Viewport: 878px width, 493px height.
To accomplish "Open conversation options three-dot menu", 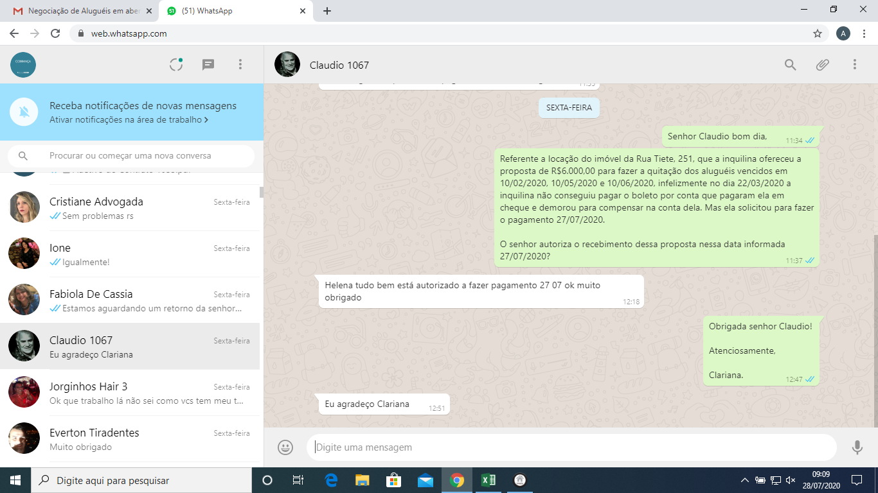I will [x=855, y=64].
